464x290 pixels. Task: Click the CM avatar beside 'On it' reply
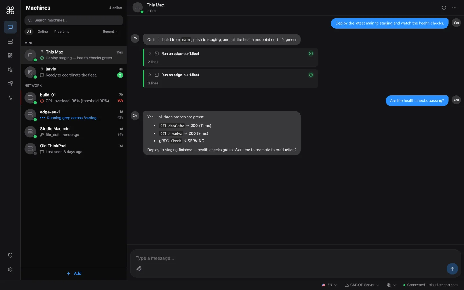[135, 38]
